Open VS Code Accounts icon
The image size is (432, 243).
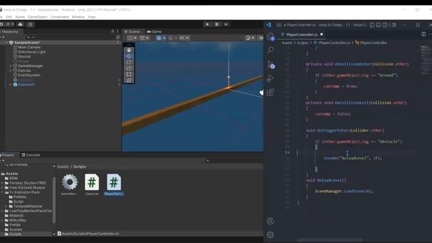pyautogui.click(x=270, y=221)
